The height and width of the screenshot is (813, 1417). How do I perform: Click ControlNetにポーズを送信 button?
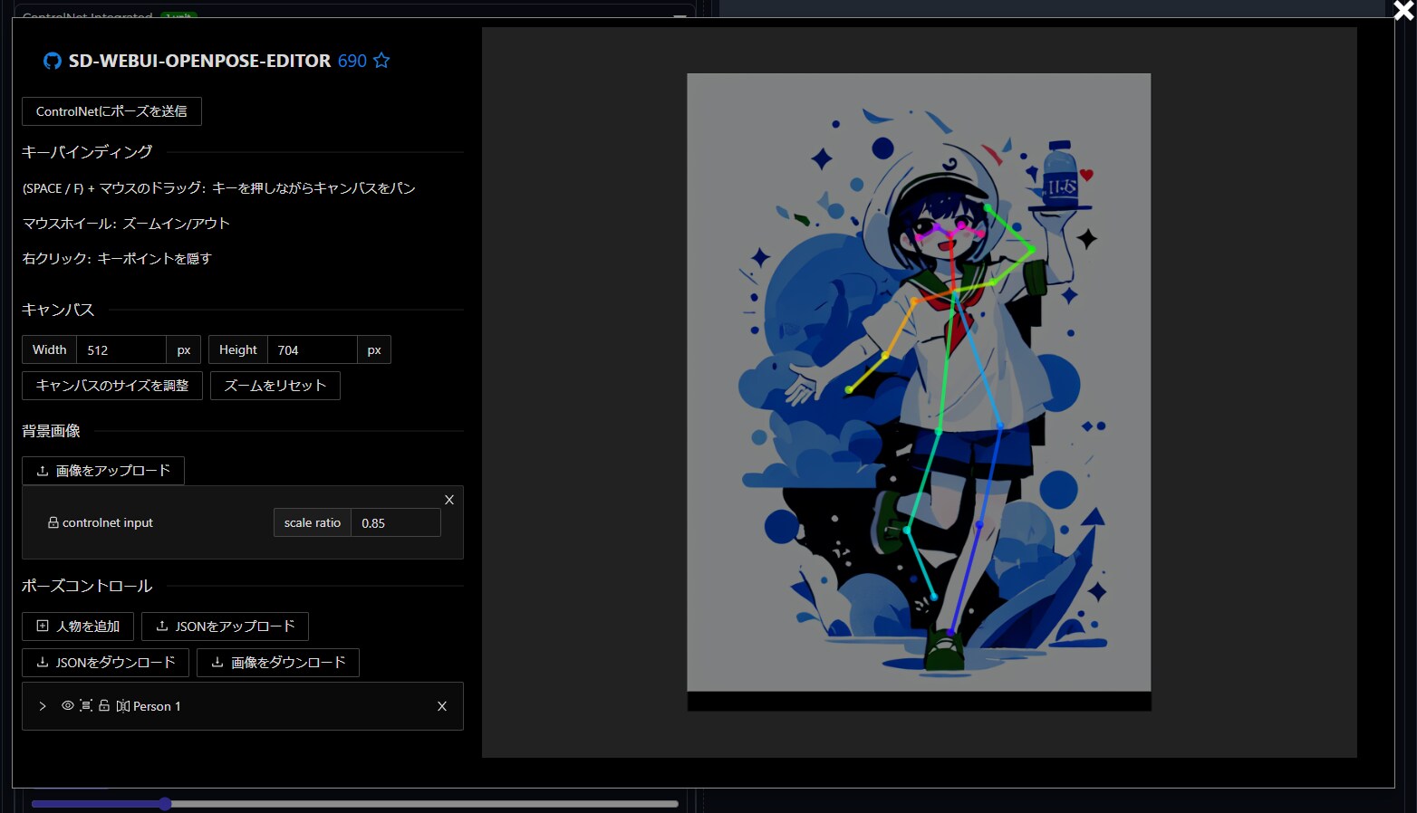(x=111, y=111)
